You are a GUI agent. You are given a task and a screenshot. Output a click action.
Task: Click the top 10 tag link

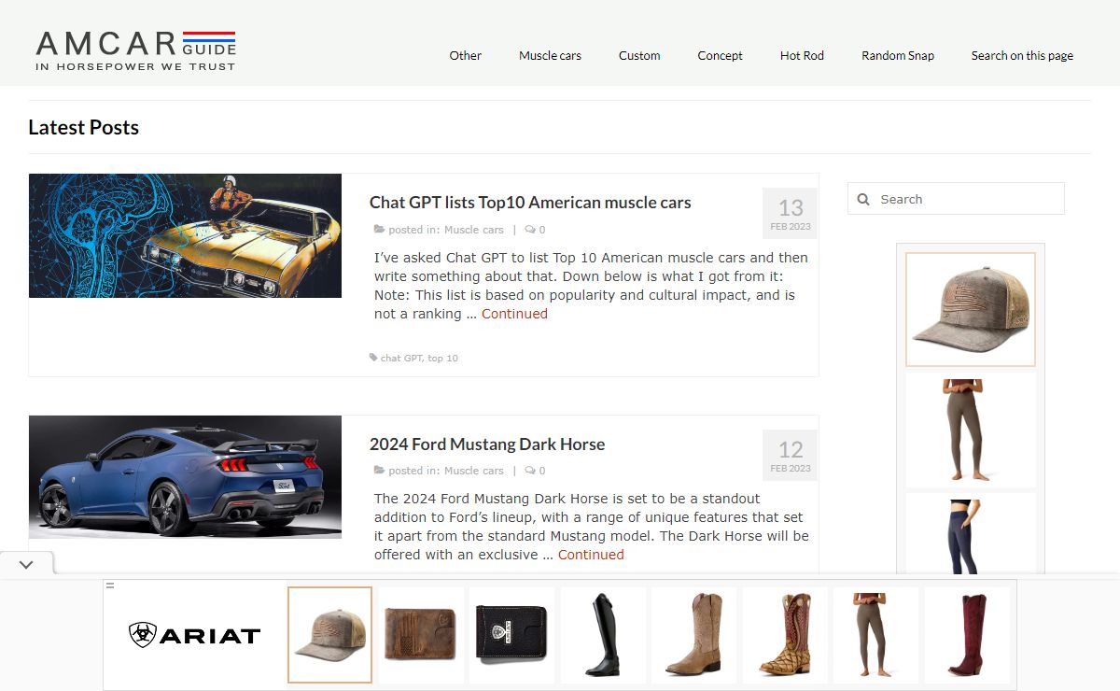point(442,358)
